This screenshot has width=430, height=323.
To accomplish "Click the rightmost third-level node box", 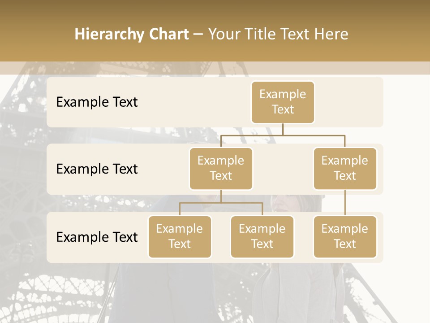I will pyautogui.click(x=345, y=236).
